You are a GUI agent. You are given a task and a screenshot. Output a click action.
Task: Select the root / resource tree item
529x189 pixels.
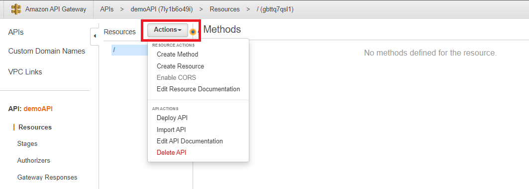pos(129,50)
